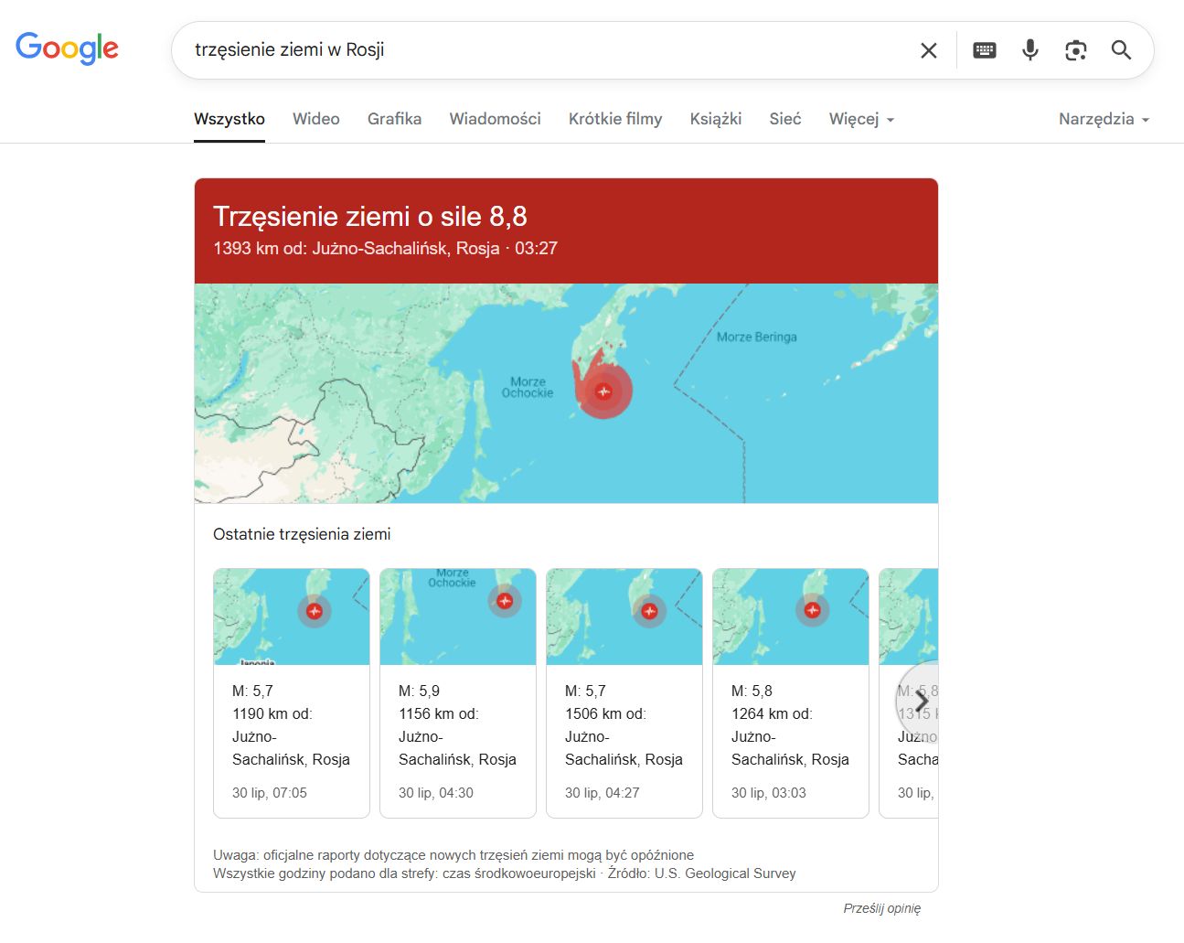Open the M: 5,7 earthquake card from 30 lip, 07:05
Viewport: 1184px width, 943px height.
291,692
